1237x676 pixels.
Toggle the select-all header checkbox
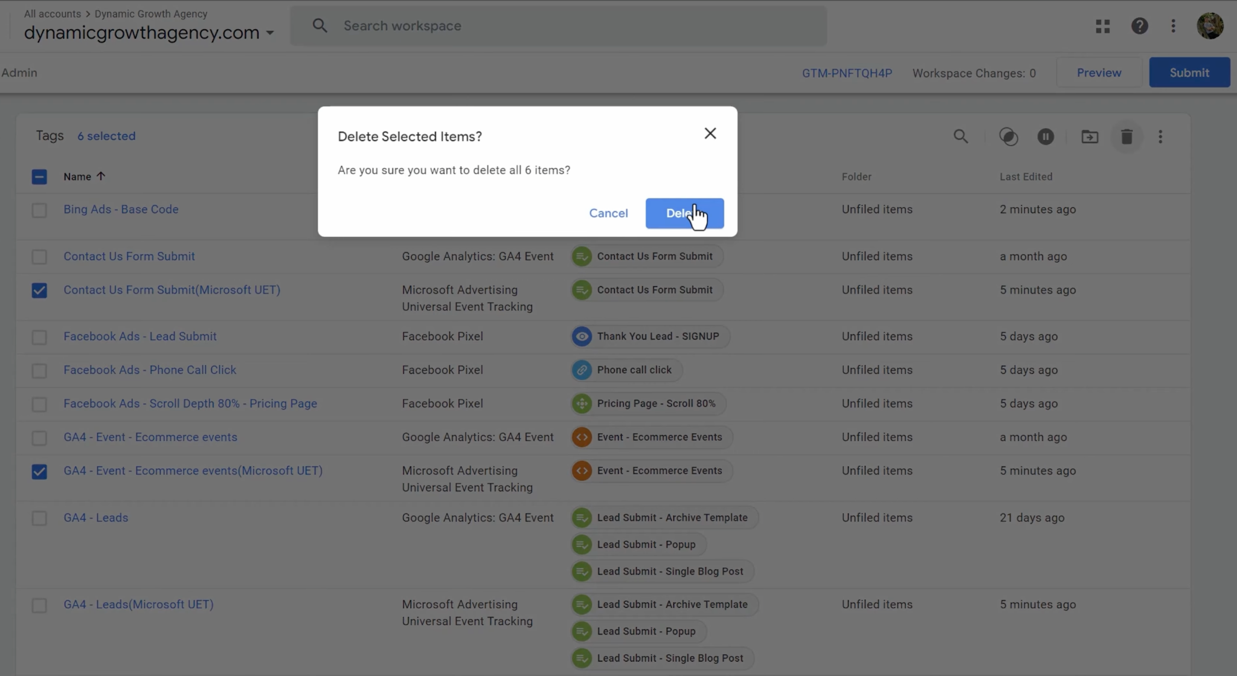coord(39,177)
